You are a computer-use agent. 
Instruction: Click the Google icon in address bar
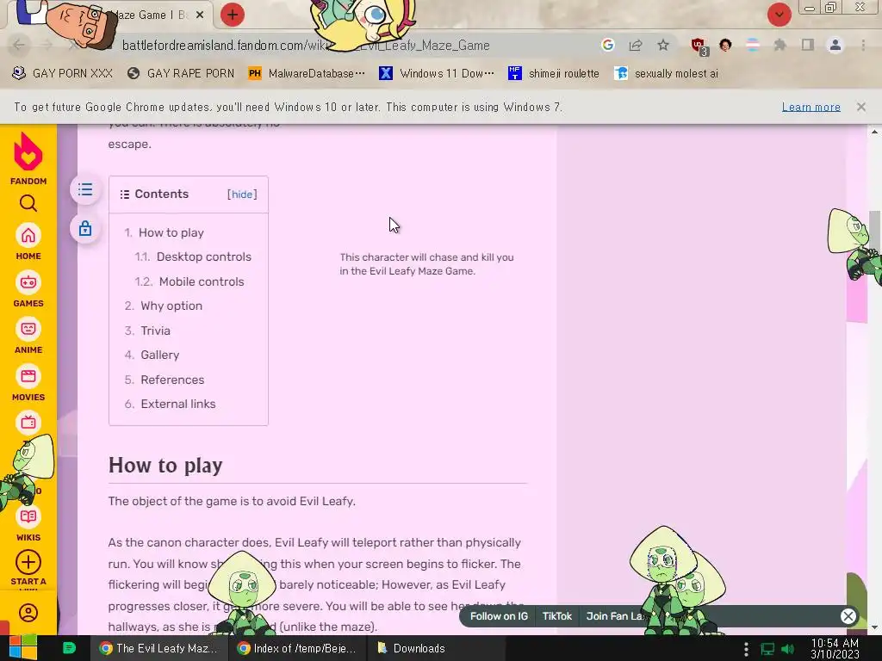coord(607,45)
